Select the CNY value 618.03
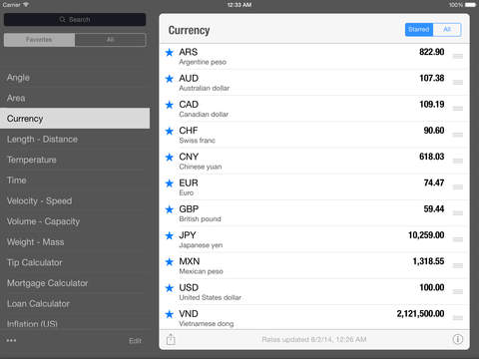 pos(431,157)
